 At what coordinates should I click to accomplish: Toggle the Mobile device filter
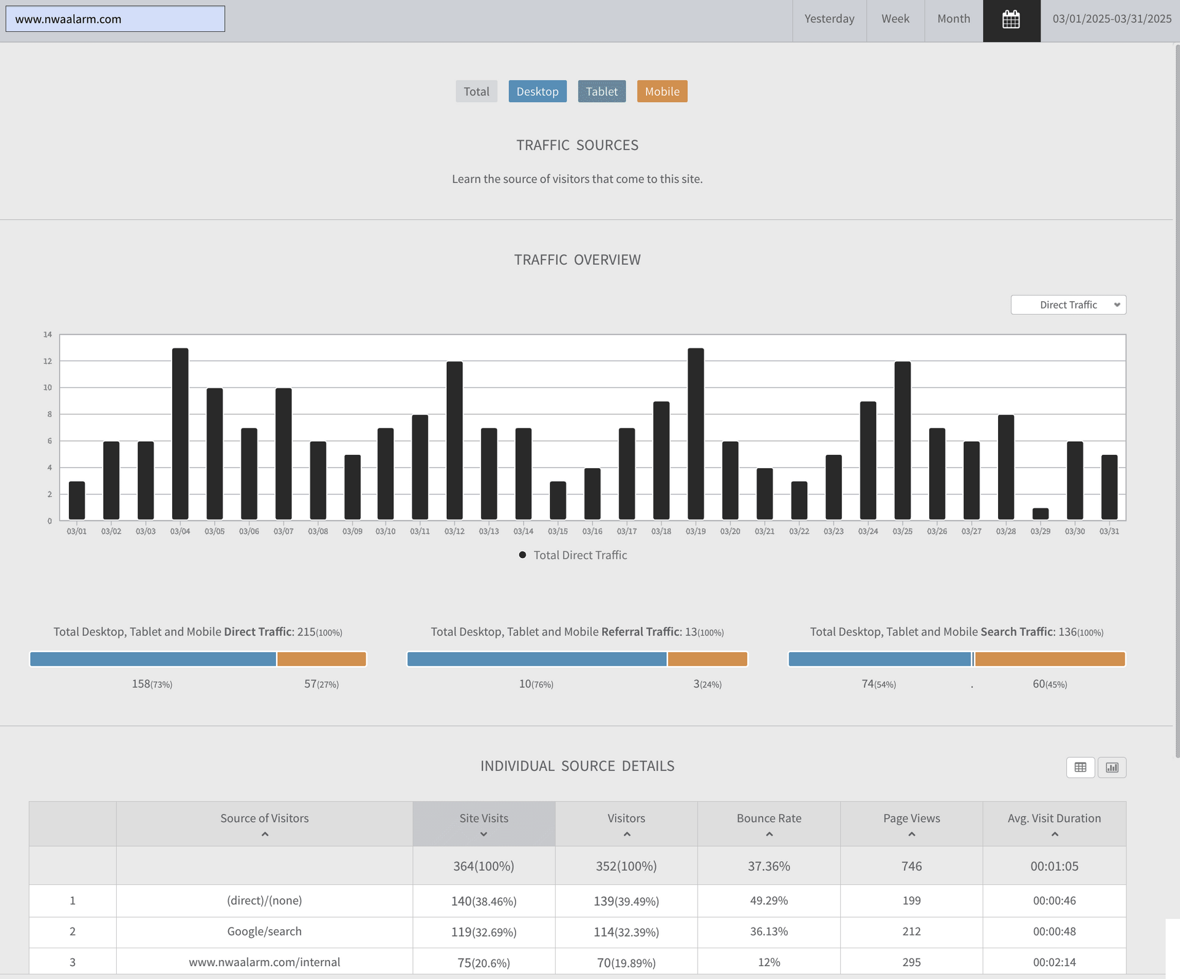(x=662, y=92)
